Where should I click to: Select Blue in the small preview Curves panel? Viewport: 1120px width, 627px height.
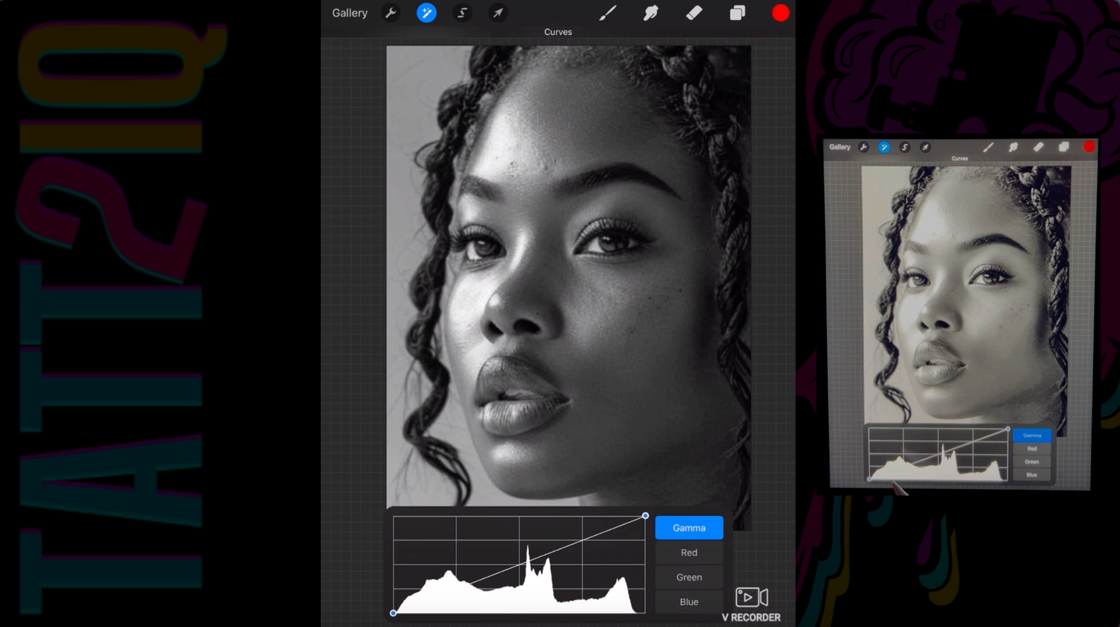click(1032, 475)
